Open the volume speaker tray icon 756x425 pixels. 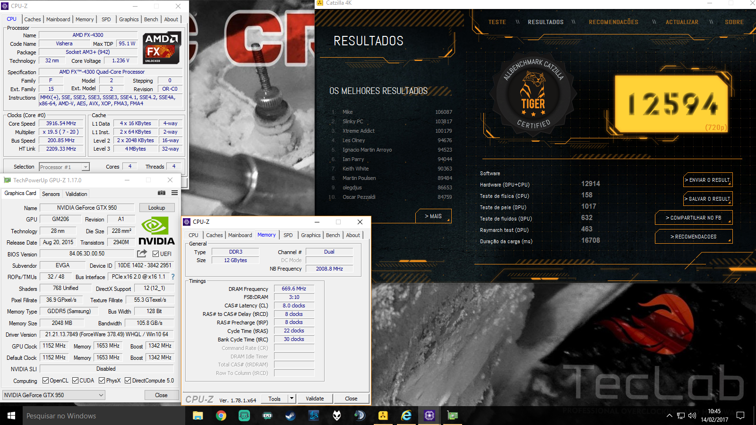point(692,416)
